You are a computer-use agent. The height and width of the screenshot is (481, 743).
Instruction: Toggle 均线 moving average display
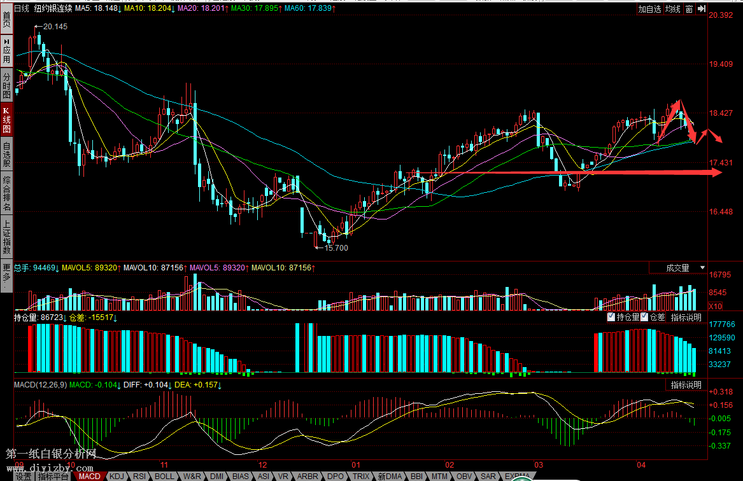click(x=672, y=9)
